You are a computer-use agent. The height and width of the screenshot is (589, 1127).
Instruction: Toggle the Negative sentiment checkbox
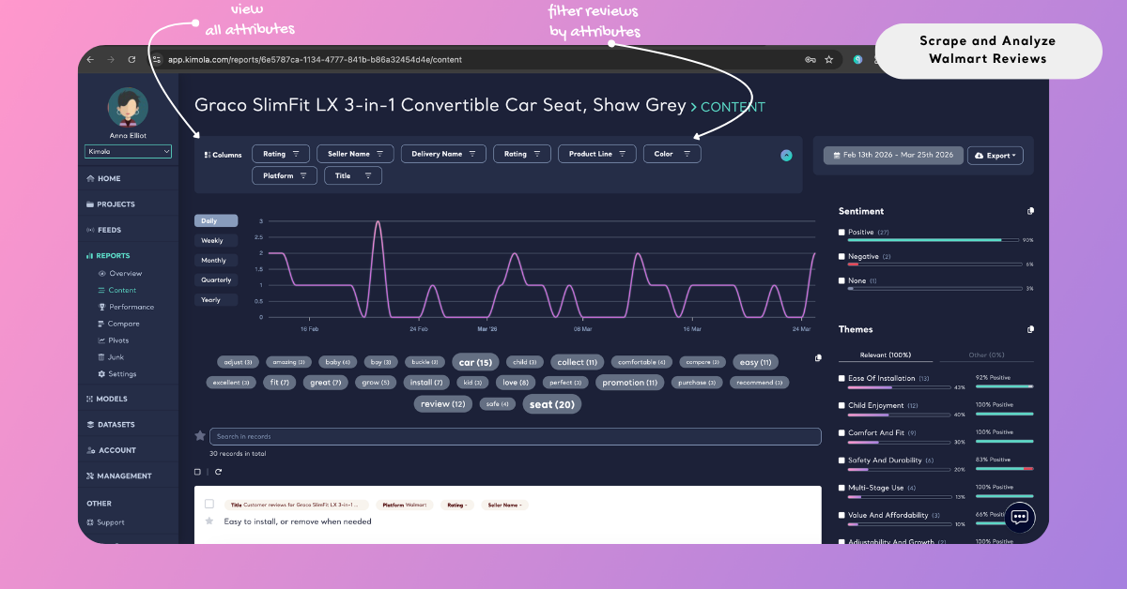pyautogui.click(x=841, y=256)
